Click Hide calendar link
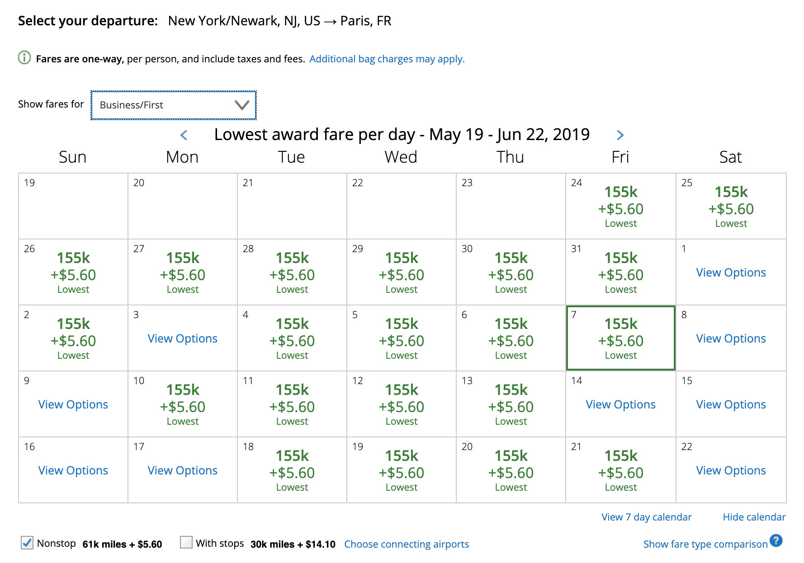This screenshot has width=804, height=563. pyautogui.click(x=754, y=517)
